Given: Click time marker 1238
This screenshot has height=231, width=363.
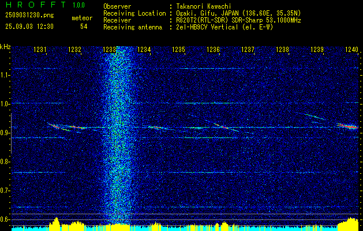Looking at the screenshot, I should (x=282, y=49).
